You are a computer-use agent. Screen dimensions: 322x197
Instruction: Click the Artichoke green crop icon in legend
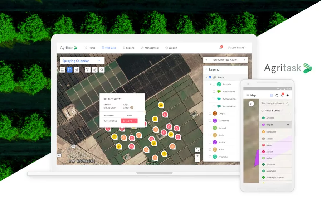[215, 157]
